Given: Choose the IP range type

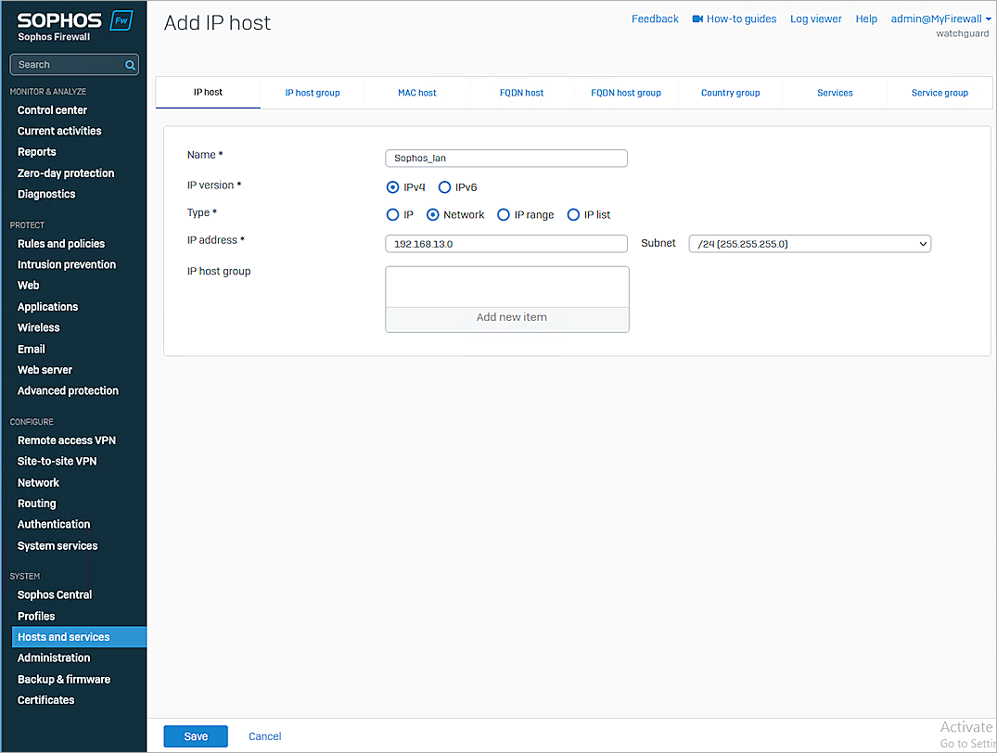Looking at the screenshot, I should click(x=502, y=214).
